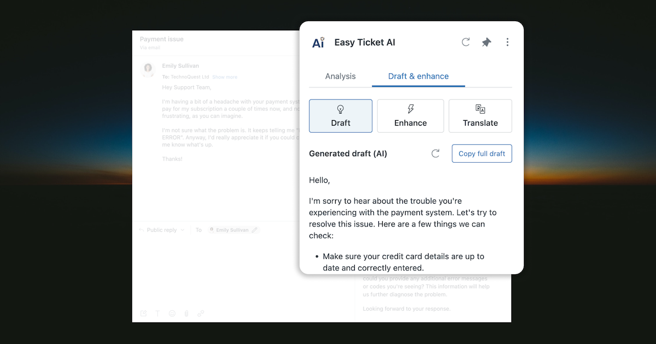
Task: Click the Easy Ticket AI logo
Action: (318, 42)
